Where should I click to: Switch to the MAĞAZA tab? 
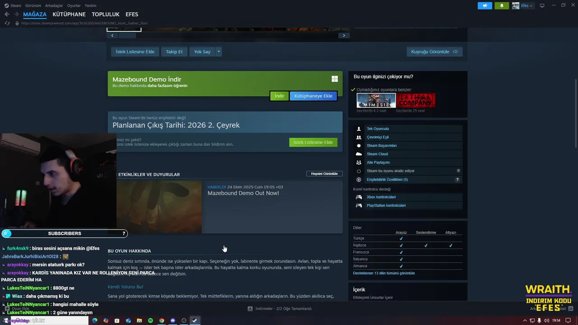tap(35, 14)
